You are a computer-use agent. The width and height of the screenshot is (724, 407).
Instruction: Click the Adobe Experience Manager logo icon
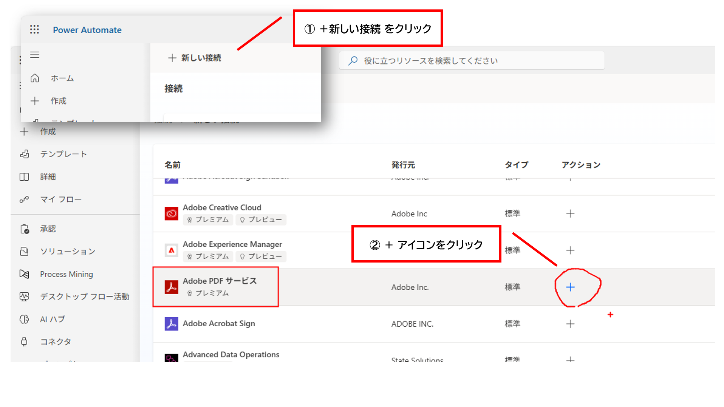point(171,250)
